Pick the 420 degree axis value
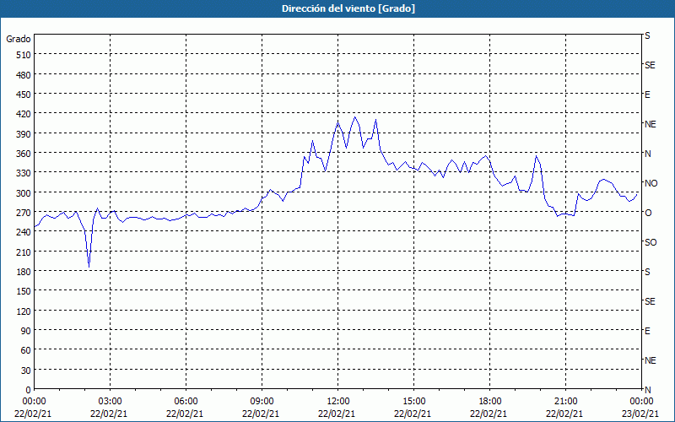Image resolution: width=675 pixels, height=422 pixels. pos(24,114)
